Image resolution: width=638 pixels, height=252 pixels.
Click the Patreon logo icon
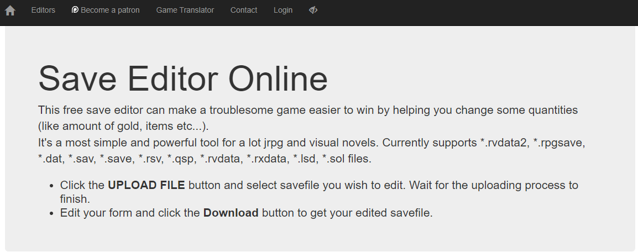75,10
